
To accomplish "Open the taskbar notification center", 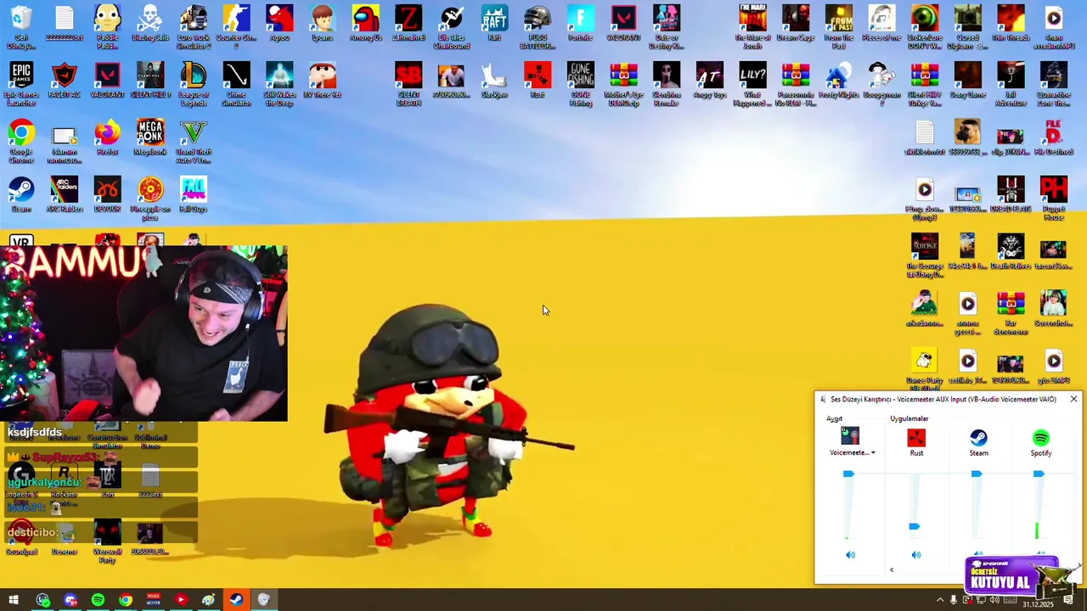I will 1068,600.
